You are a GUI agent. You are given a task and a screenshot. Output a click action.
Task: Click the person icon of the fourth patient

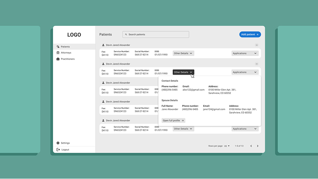coord(103,102)
